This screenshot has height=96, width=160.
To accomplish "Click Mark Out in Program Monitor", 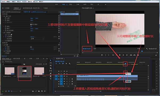I will pos(109,55).
